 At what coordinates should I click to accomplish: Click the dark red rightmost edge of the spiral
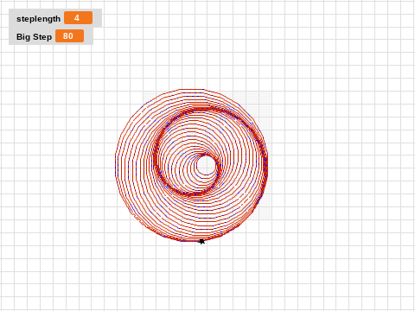(x=265, y=166)
